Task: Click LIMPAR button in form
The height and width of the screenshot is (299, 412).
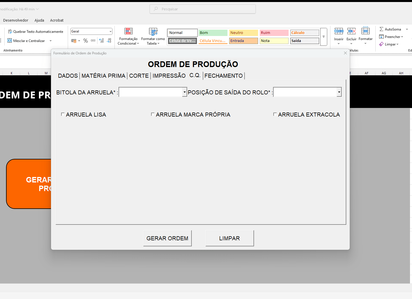Action: point(229,238)
